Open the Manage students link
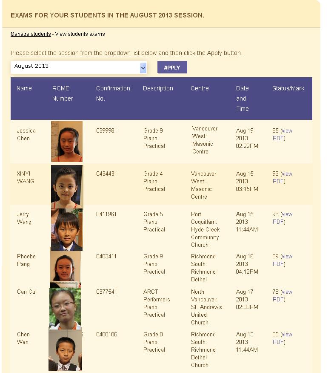The height and width of the screenshot is (373, 334). click(31, 34)
